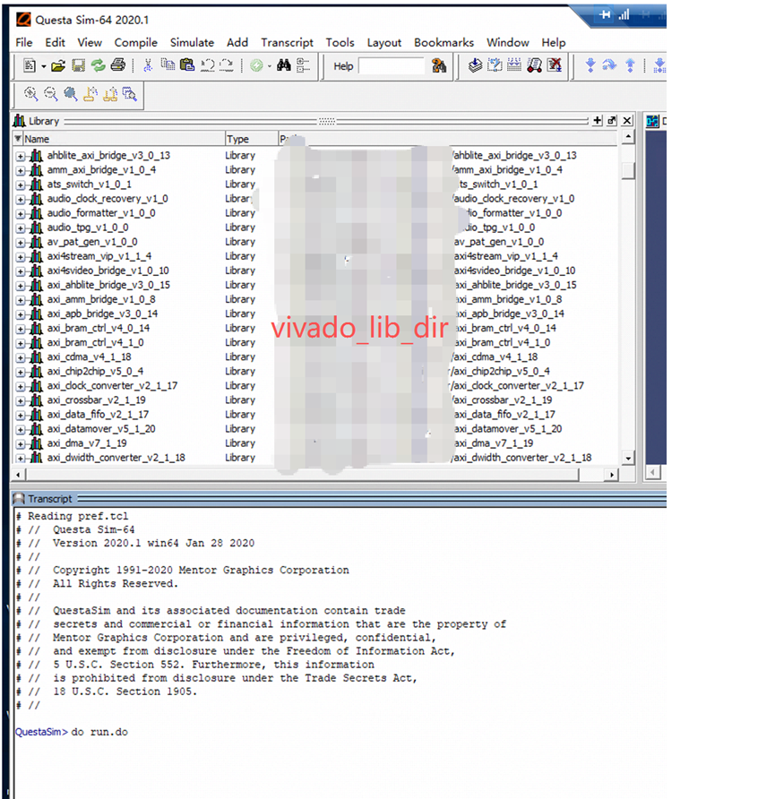
Task: Click the Collapse All tree icon
Action: [303, 65]
